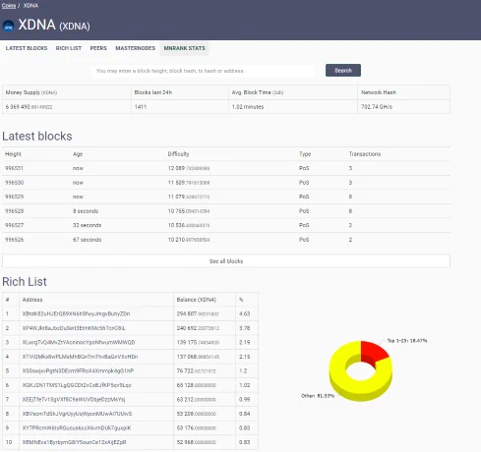Open rank 8 rich list address

[x=77, y=414]
